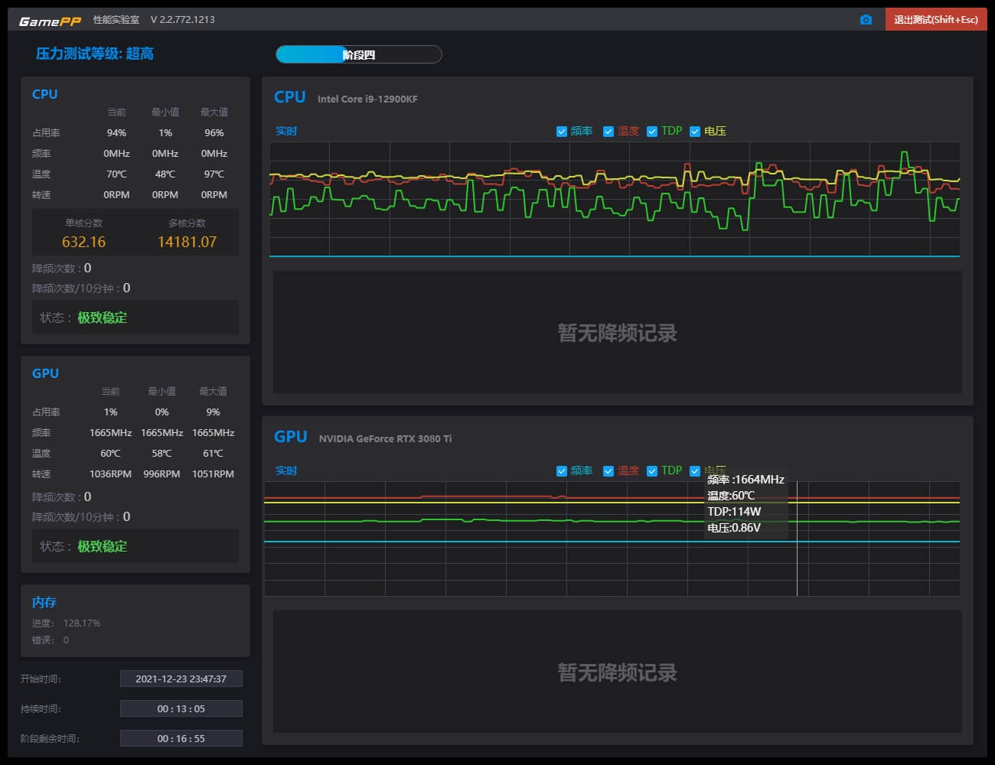Click the CPU status 极致稳定
The image size is (995, 765).
tap(103, 317)
